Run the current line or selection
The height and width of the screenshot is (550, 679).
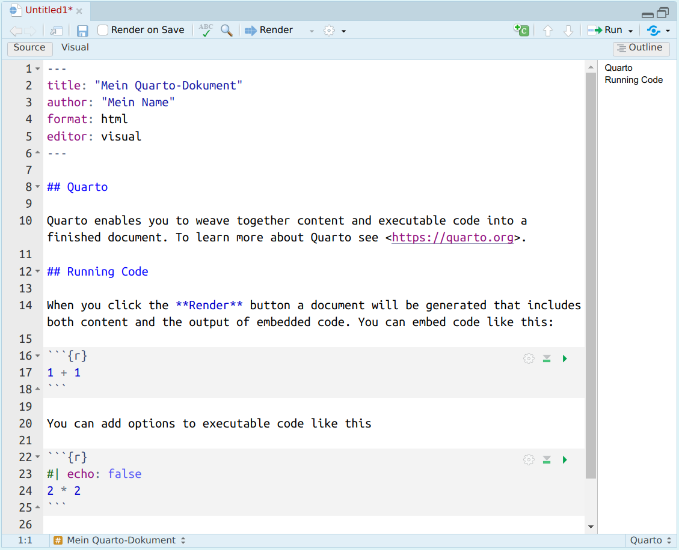pos(604,30)
